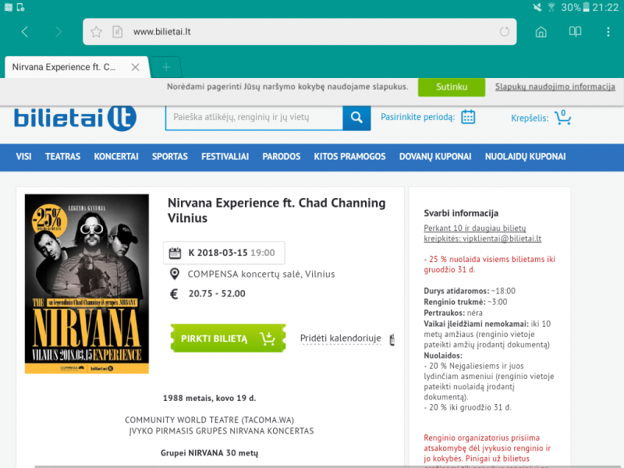Click the blue search magnifier button
Screen dimensions: 624x468
[356, 117]
